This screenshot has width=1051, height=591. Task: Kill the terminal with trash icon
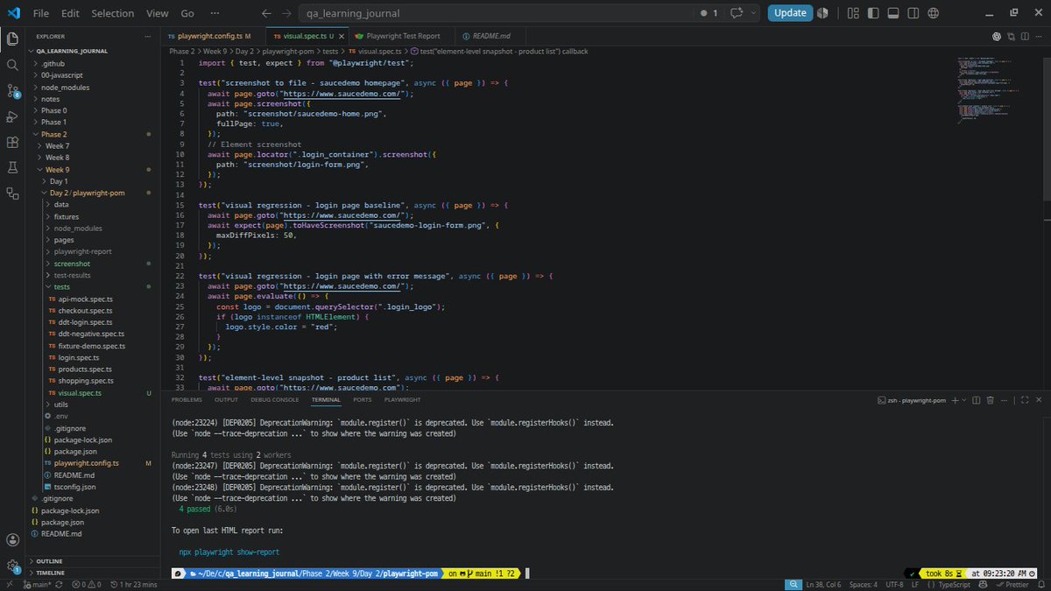(990, 400)
